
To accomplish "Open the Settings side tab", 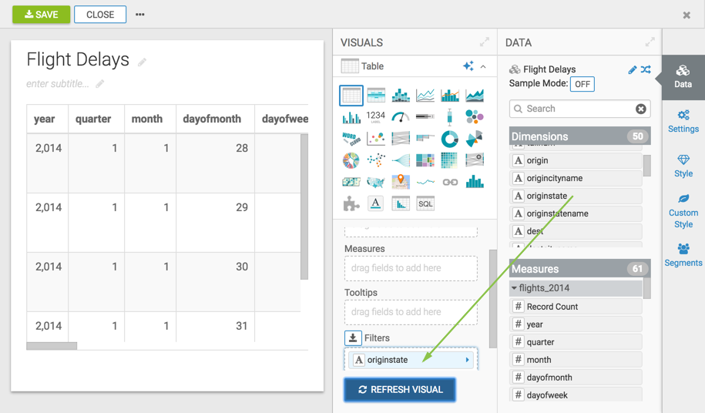I will click(683, 121).
